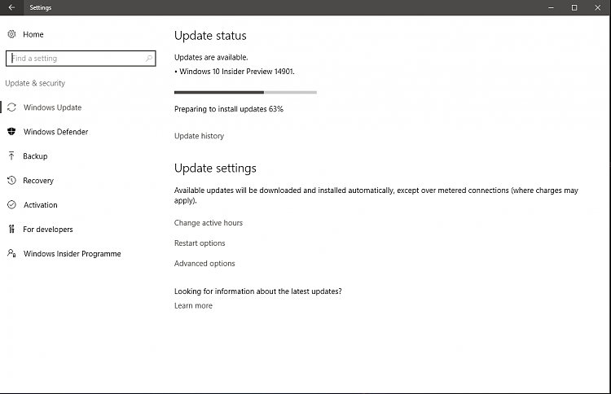Click the Backup upward arrow icon
Viewport: 611px width, 394px height.
pyautogui.click(x=11, y=156)
